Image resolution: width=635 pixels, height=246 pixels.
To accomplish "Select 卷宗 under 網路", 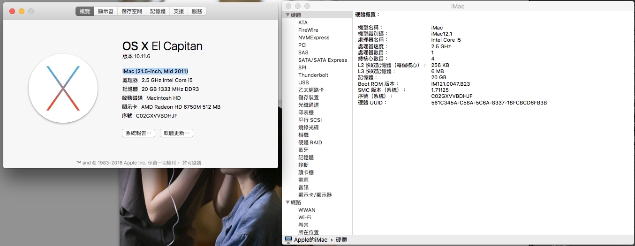I will pyautogui.click(x=303, y=225).
